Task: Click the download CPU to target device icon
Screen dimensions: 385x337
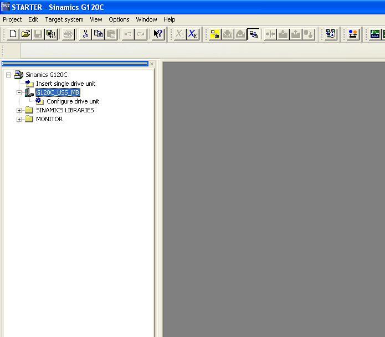Action: click(283, 34)
